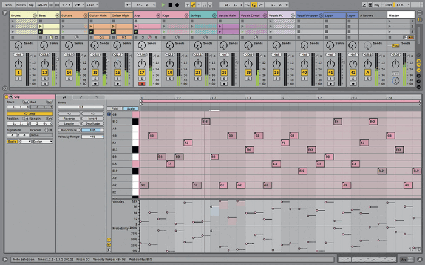Click the Drums track activator button
The height and width of the screenshot is (265, 425).
19,73
